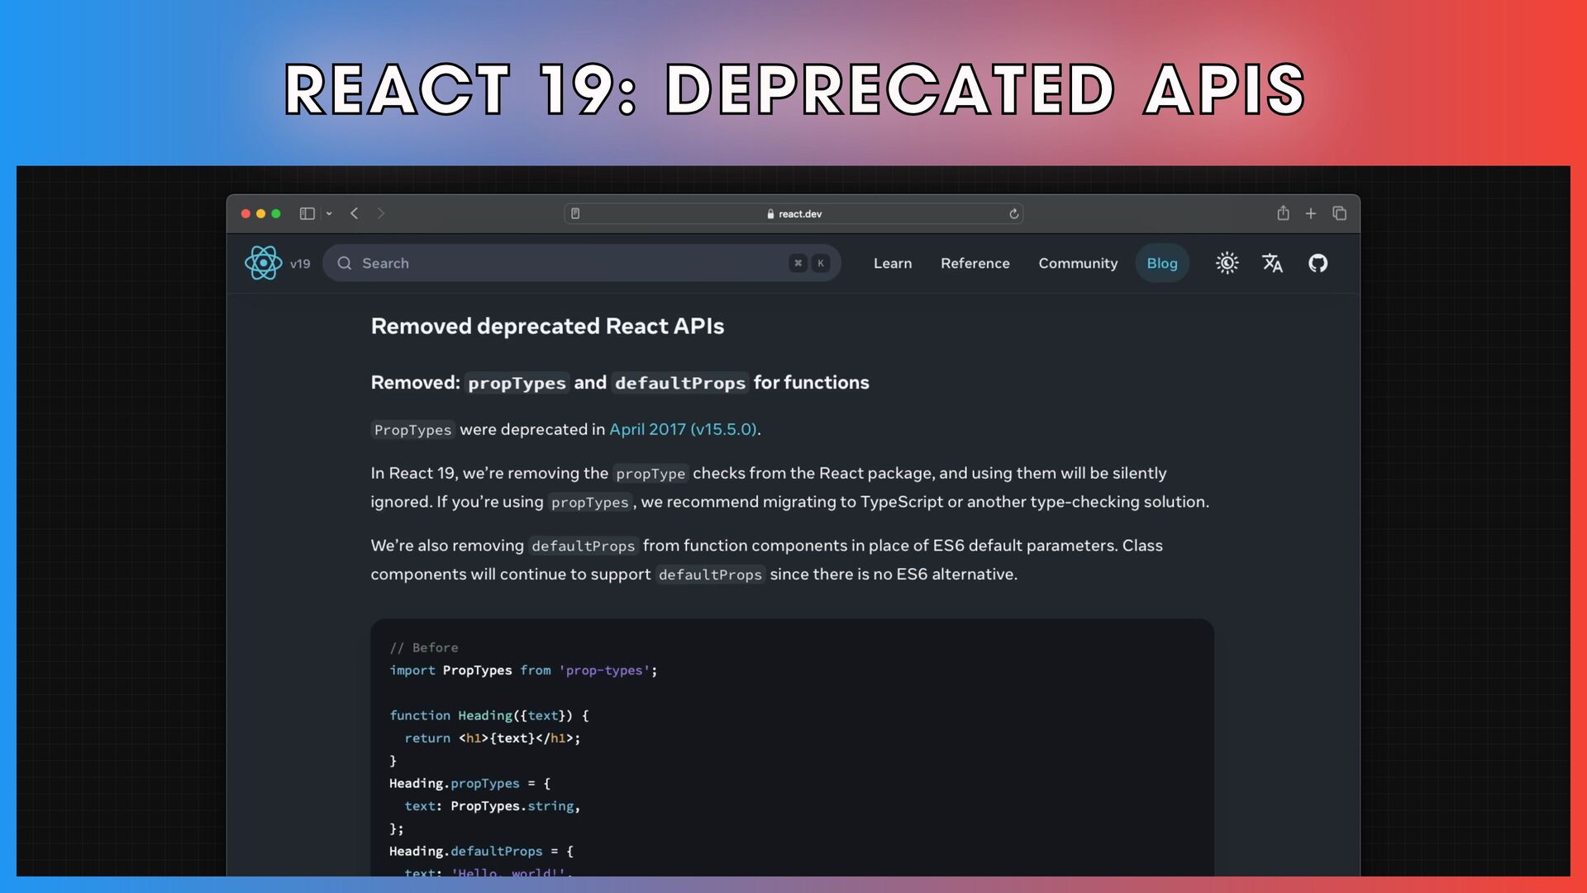The image size is (1587, 893).
Task: Show the tab overview icon
Action: [1340, 213]
